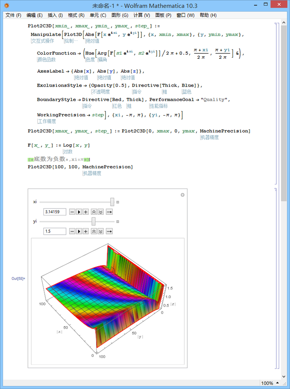Click the WorkingPrecision option text
The image size is (290, 389).
pyautogui.click(x=61, y=115)
